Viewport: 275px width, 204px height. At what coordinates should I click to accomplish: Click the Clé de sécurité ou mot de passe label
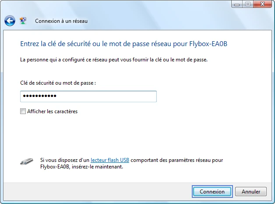point(58,83)
